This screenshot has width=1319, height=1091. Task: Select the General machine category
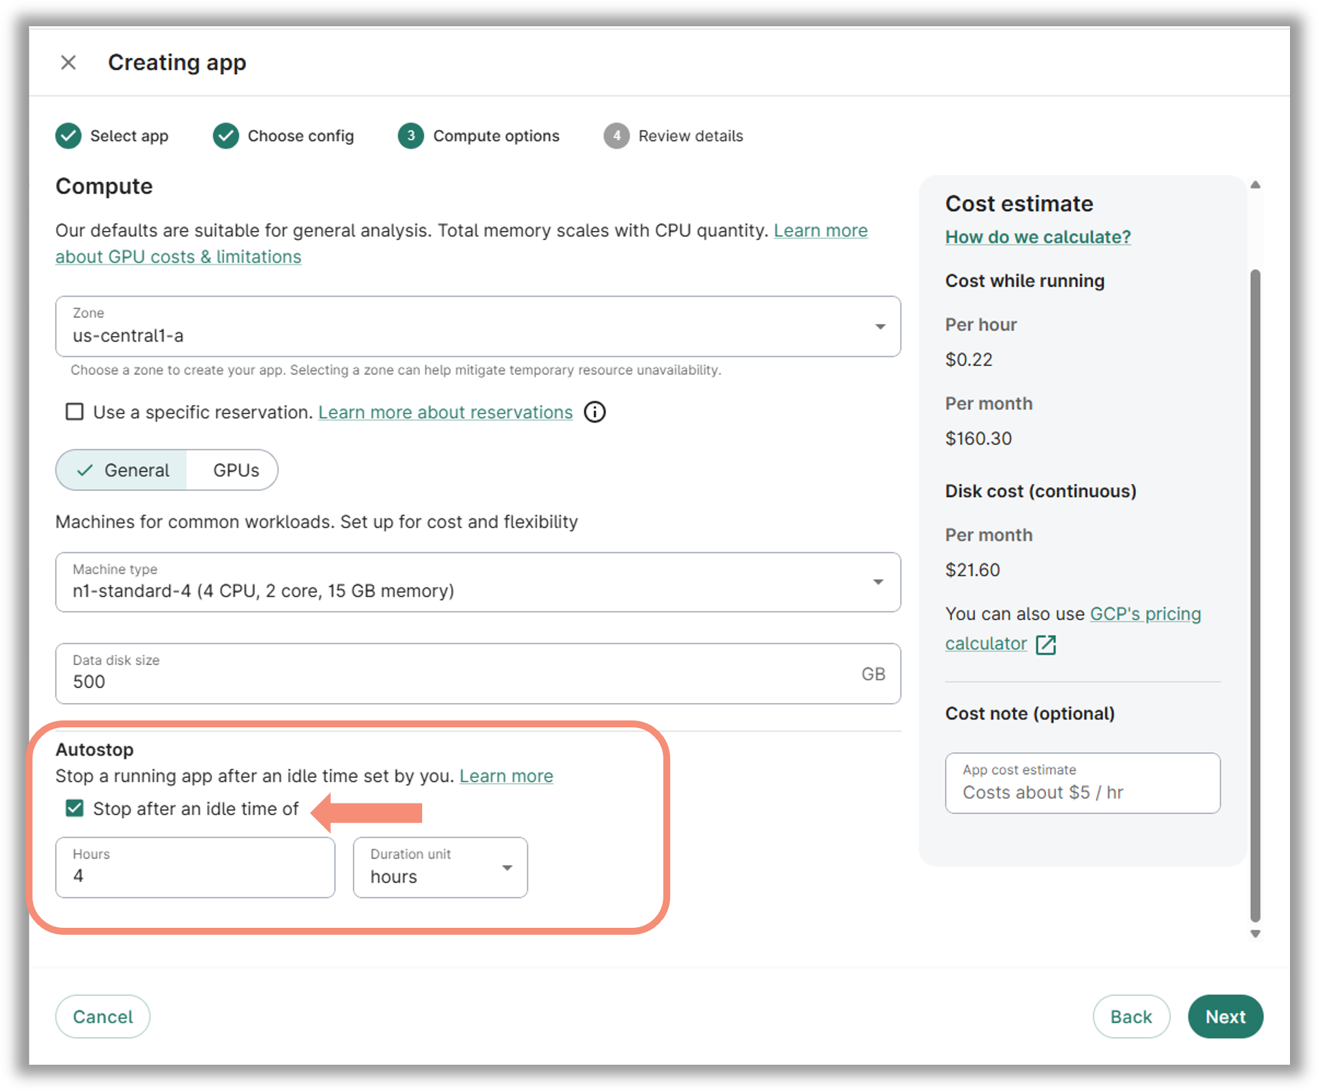(122, 470)
